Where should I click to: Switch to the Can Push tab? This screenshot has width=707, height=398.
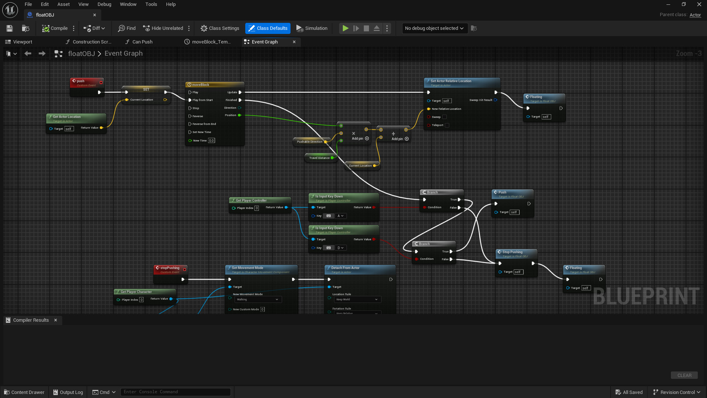pyautogui.click(x=142, y=42)
